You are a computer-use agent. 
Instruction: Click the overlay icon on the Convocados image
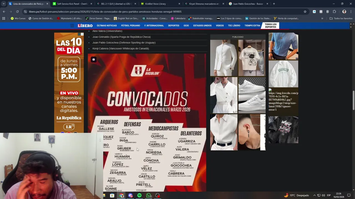click(x=94, y=59)
